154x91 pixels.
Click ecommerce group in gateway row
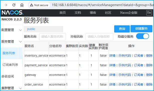57,75
